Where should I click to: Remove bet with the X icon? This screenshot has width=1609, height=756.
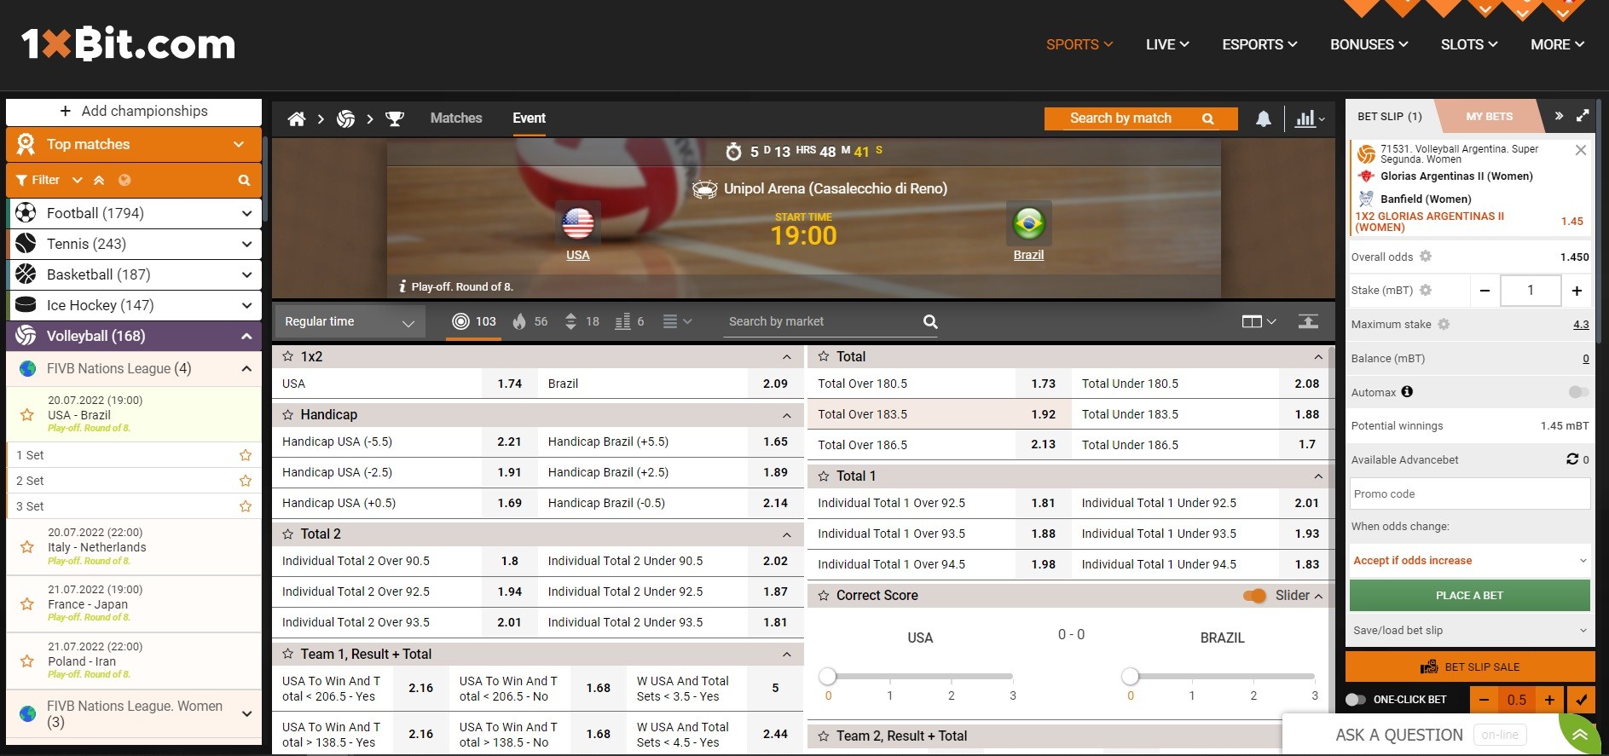tap(1580, 150)
